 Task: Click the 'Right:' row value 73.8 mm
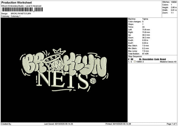coord(146,32)
